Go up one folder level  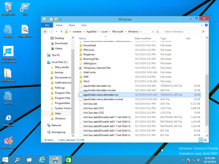[61, 32]
